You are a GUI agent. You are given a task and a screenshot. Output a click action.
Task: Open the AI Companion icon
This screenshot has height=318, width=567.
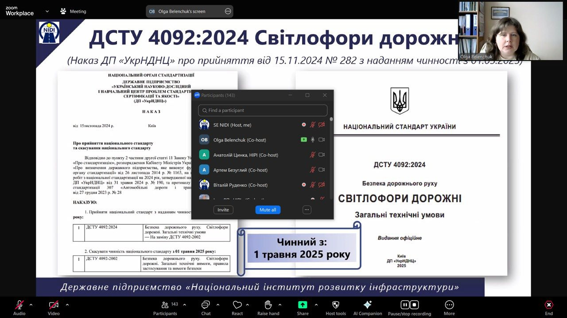(367, 305)
